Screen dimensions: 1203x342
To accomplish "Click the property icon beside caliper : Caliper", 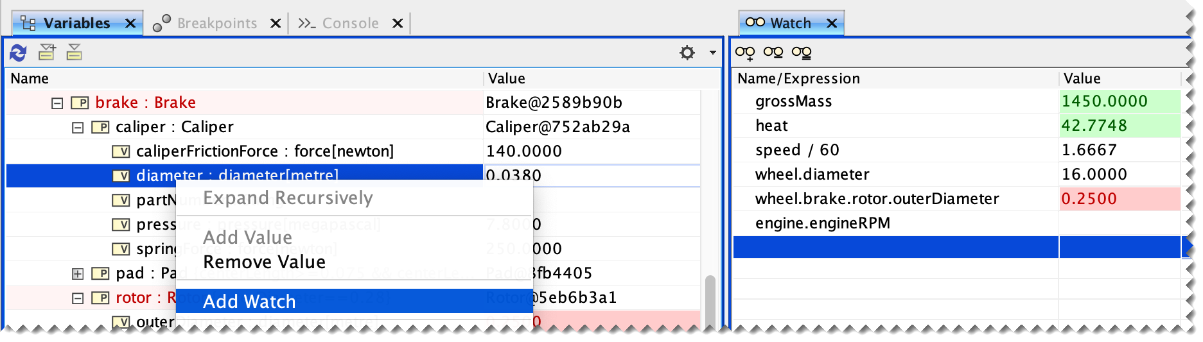I will (x=100, y=127).
